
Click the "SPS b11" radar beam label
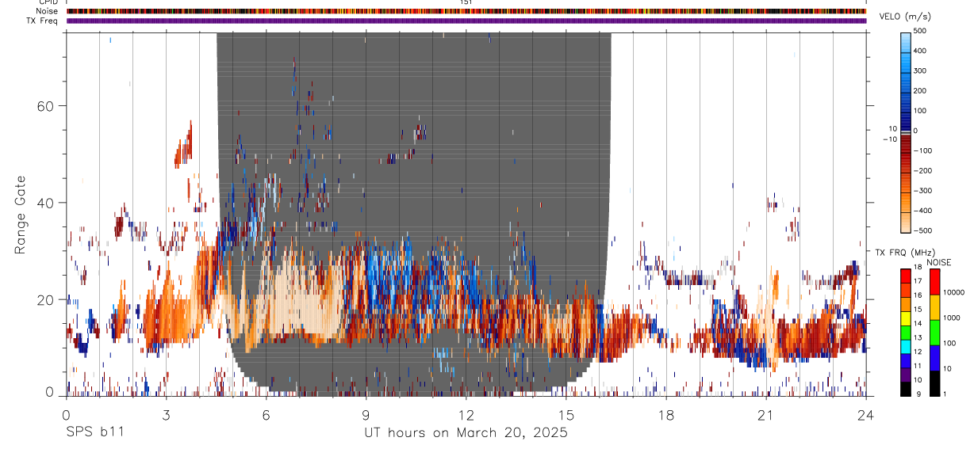(94, 432)
